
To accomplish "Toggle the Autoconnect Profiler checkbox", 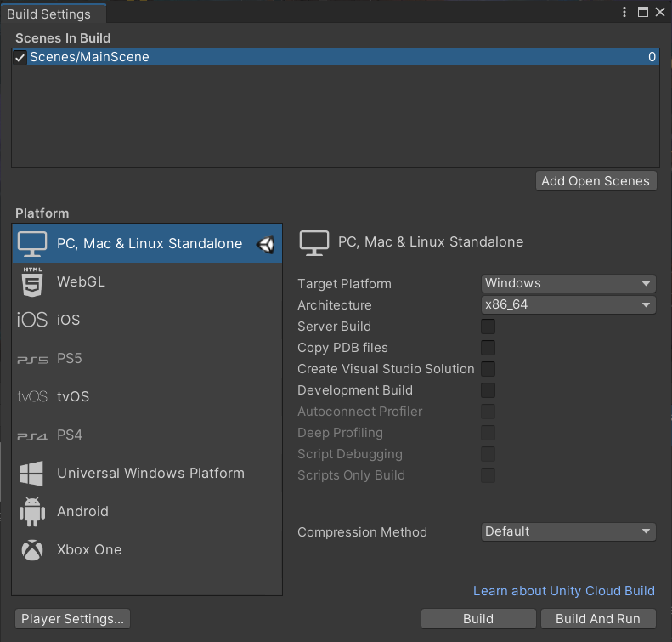I will click(x=488, y=412).
